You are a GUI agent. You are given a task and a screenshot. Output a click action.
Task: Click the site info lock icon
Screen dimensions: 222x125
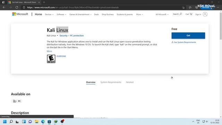(x=24, y=7)
